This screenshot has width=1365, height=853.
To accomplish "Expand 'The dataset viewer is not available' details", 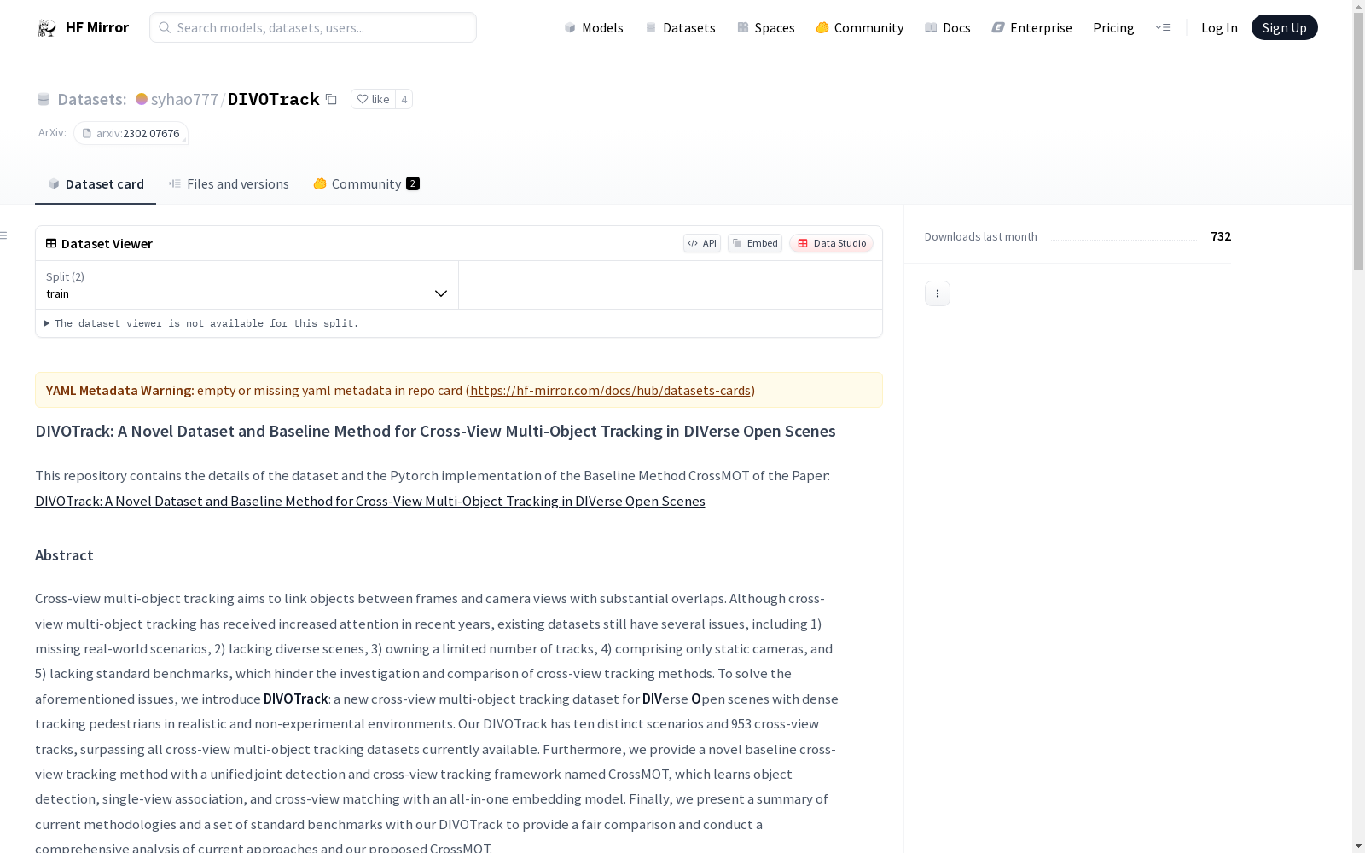I will click(201, 323).
